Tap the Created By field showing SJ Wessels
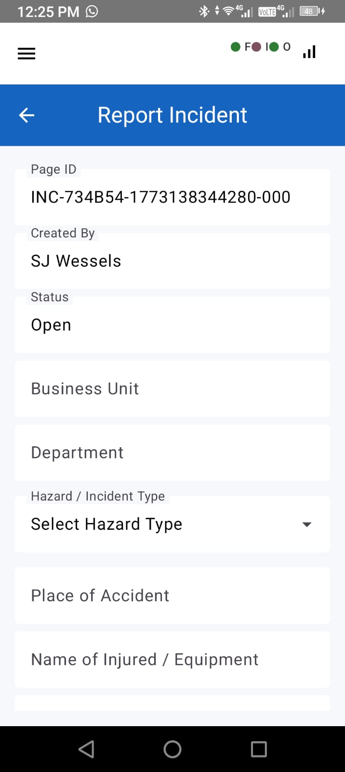 coord(172,261)
